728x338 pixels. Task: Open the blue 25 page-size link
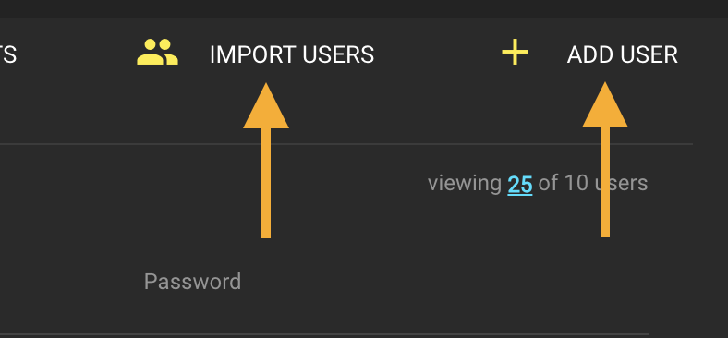(x=520, y=184)
